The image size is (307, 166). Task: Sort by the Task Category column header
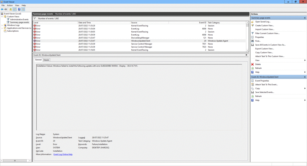click(x=226, y=23)
